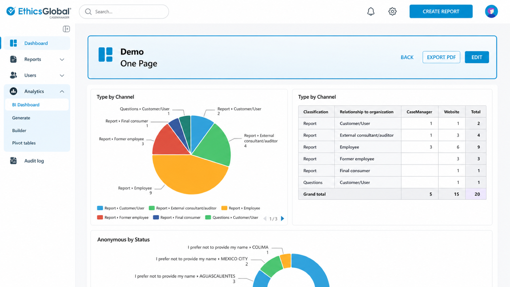Click the search magnifier icon
510x287 pixels.
point(88,12)
